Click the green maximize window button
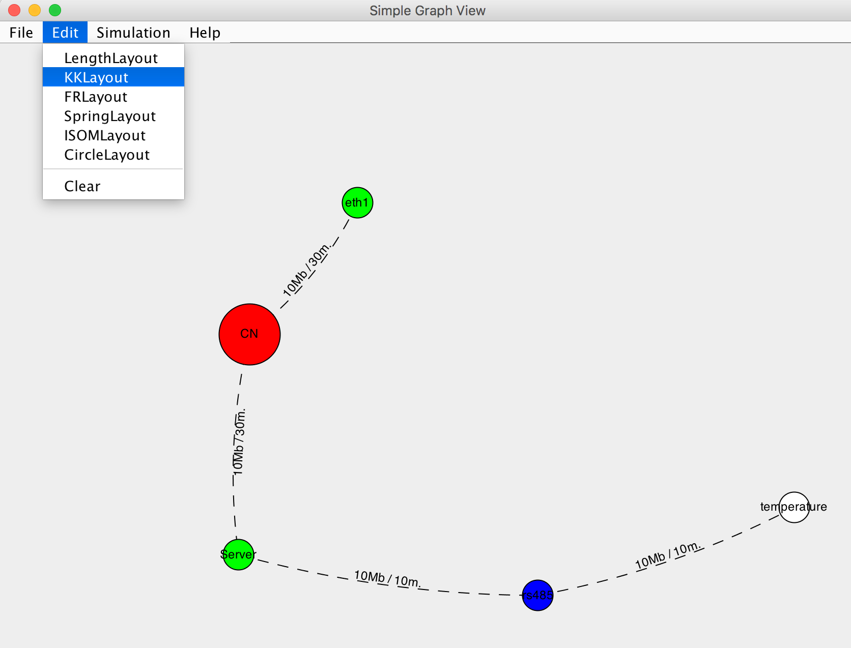851x648 pixels. [55, 10]
